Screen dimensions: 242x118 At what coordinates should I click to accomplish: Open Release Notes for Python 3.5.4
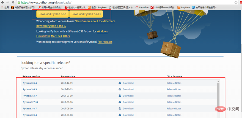pyautogui.click(x=174, y=115)
